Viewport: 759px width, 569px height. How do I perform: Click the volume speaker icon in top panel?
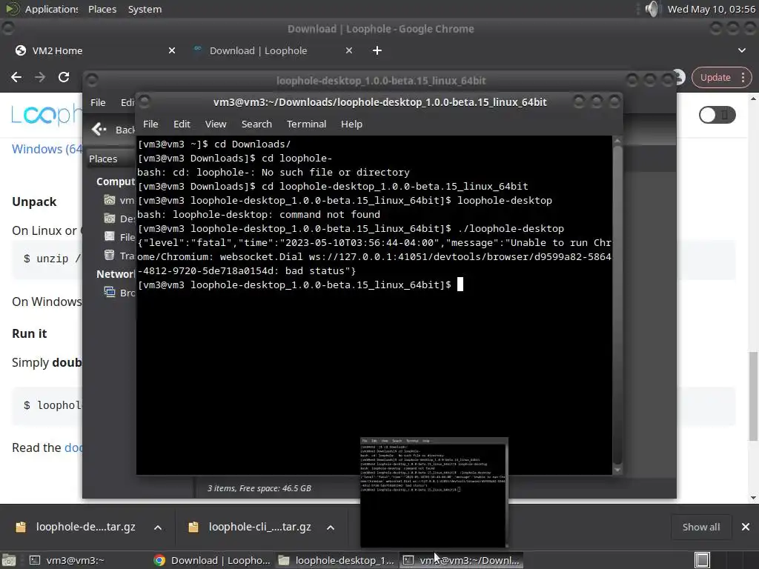652,9
